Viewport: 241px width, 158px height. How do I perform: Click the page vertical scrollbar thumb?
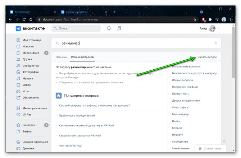[233, 52]
